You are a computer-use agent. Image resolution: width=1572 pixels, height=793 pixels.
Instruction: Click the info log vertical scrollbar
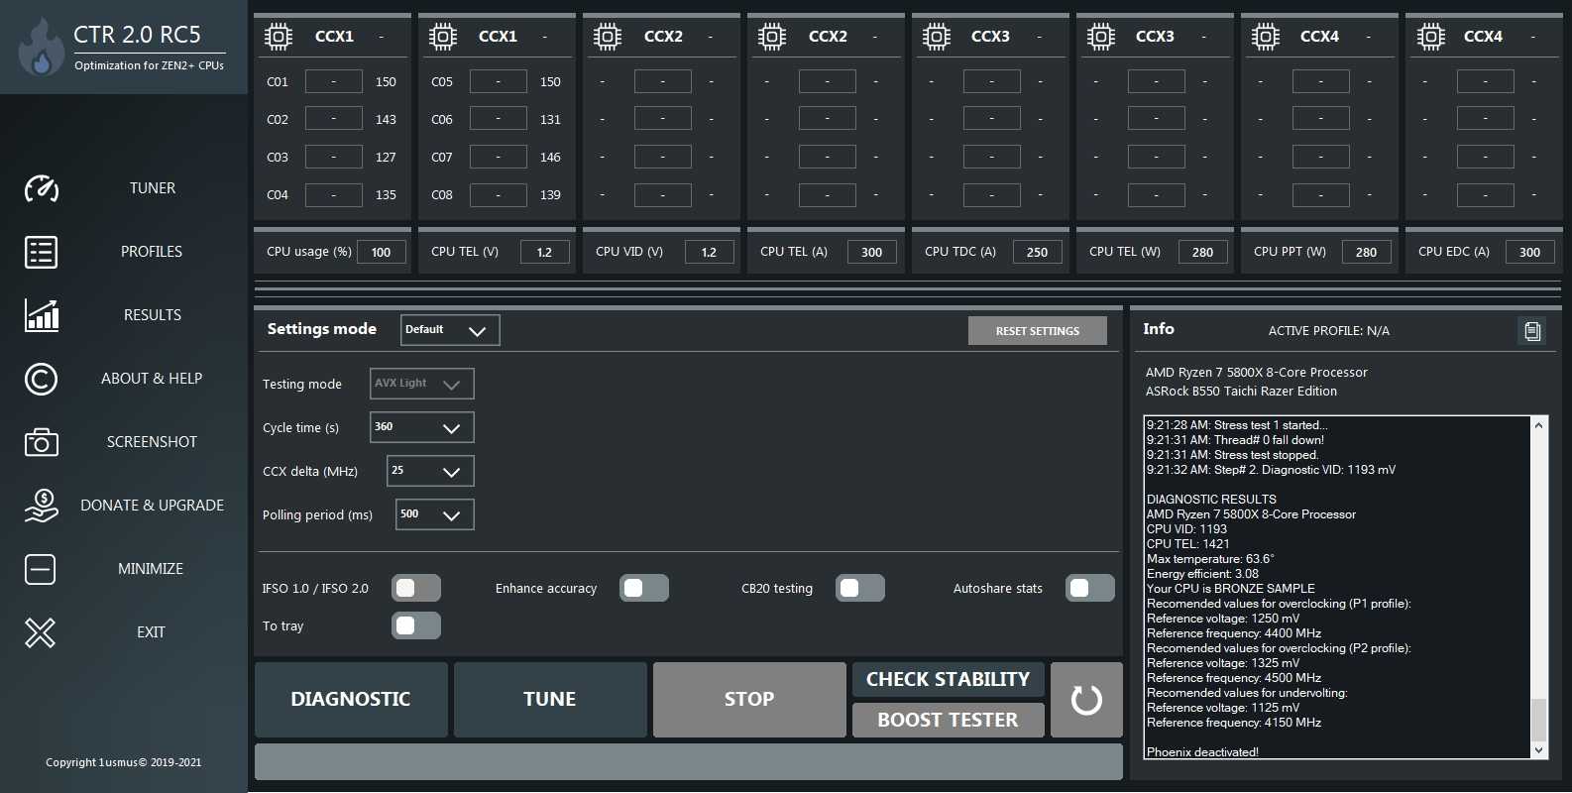(1538, 587)
